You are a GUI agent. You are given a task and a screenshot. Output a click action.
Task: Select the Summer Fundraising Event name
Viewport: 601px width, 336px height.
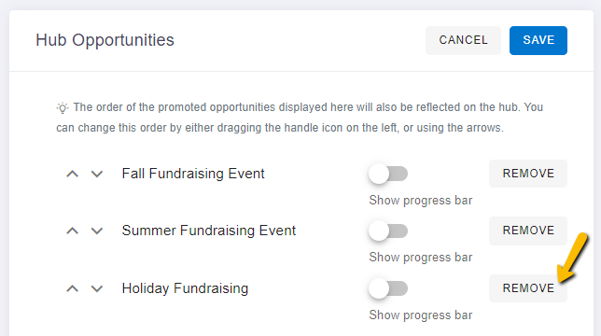point(209,231)
